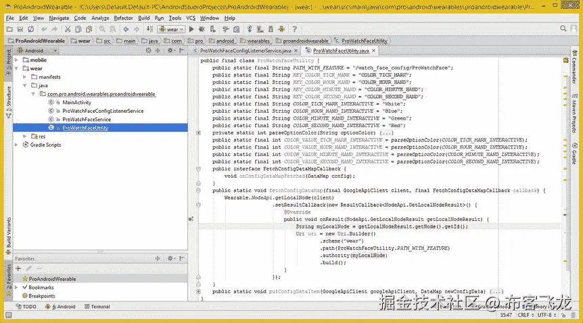Click the Android Device Monitor icon
Screen dimensions: 583x323
[x=281, y=29]
